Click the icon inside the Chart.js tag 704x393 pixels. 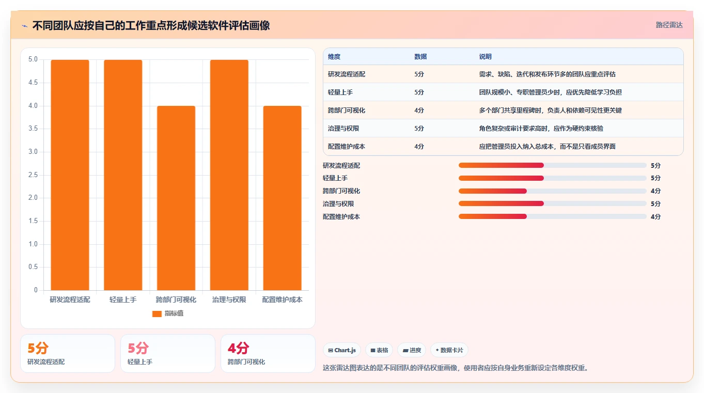point(331,350)
